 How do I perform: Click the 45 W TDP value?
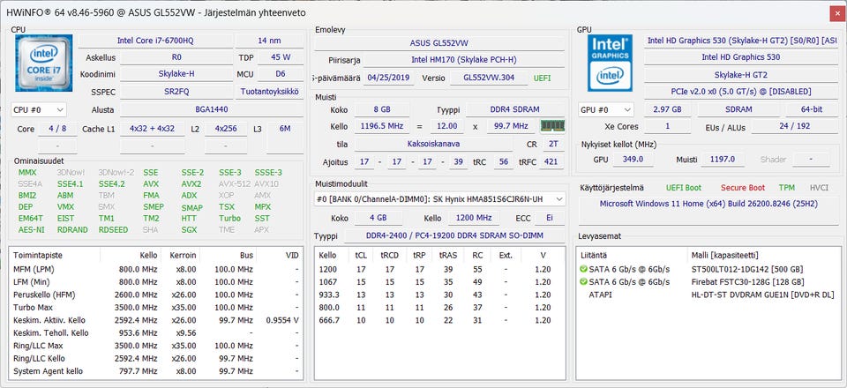(x=281, y=57)
